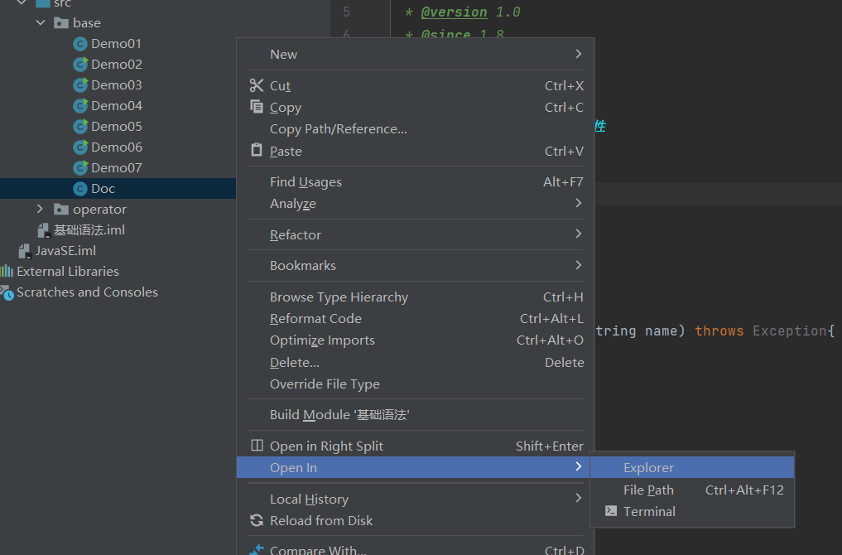842x555 pixels.
Task: Click the Cut scissors icon
Action: pyautogui.click(x=256, y=85)
